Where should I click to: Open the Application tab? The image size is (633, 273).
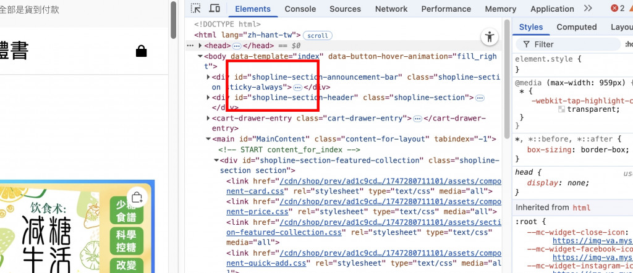pyautogui.click(x=552, y=9)
